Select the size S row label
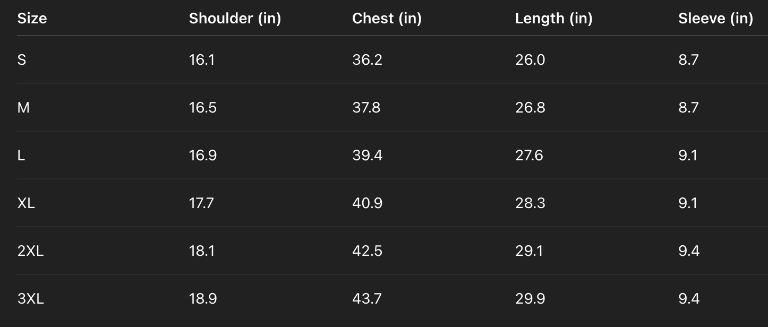The image size is (768, 327). [22, 60]
